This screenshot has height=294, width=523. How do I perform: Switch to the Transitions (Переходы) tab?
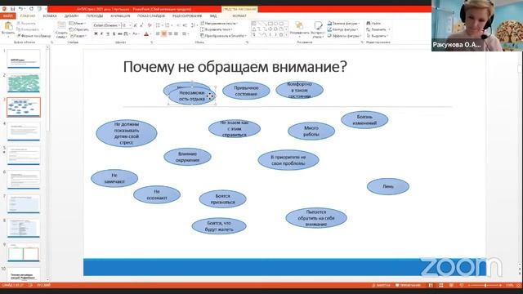95,16
